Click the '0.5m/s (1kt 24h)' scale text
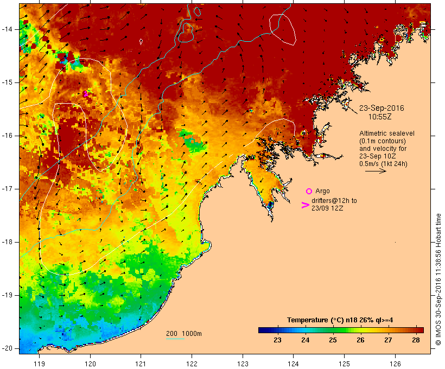This screenshot has height=369, width=445. 383,164
